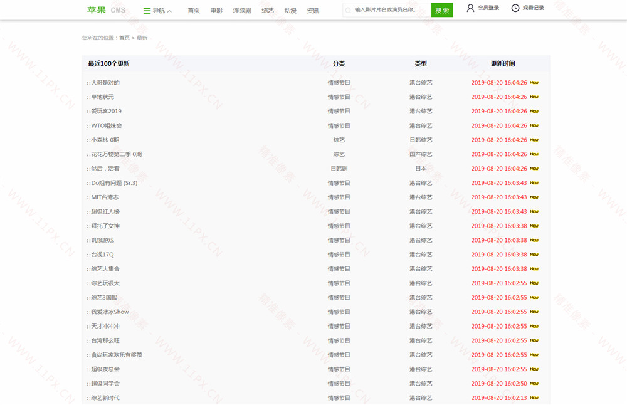Click the NEW badge beside 大哥是对的
627x405 pixels.
coord(534,83)
